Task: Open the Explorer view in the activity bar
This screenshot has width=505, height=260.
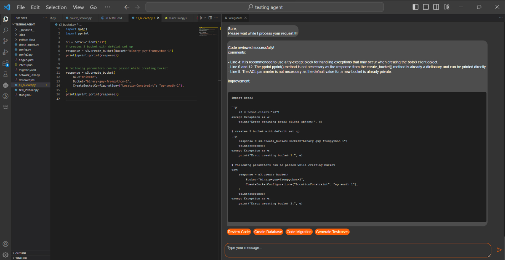Action: (5, 19)
